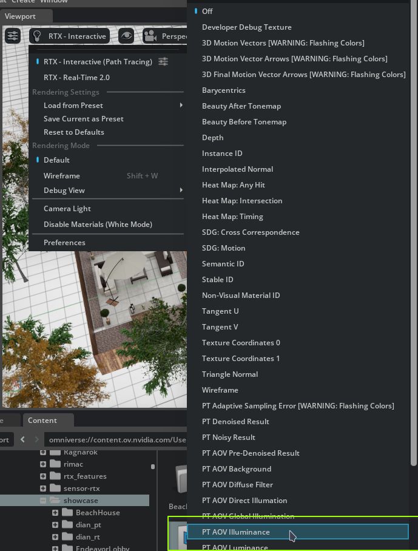
Task: Click the debug view list scrollbar
Action: (413, 234)
